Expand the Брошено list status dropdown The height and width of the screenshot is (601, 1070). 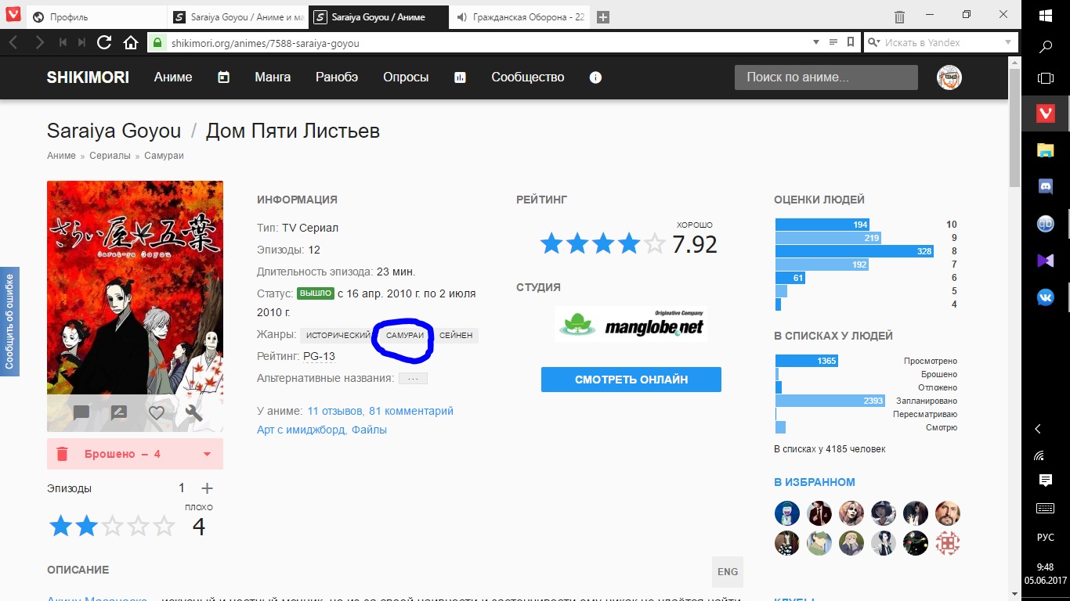coord(207,455)
